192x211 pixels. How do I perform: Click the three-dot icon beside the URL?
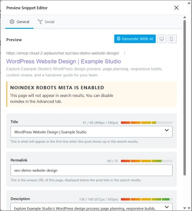pos(124,53)
